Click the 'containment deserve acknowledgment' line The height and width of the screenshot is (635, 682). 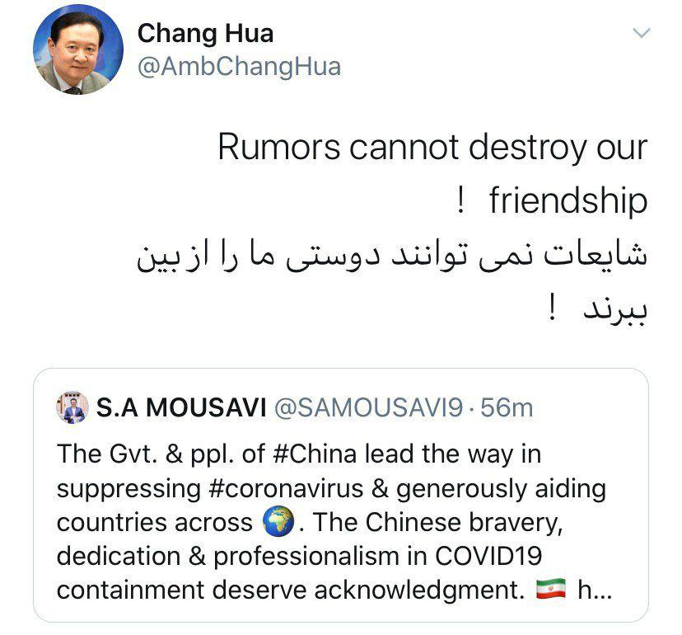(291, 590)
